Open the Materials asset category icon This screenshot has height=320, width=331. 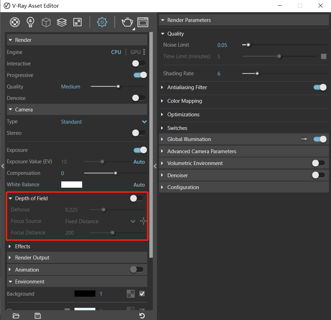[15, 22]
